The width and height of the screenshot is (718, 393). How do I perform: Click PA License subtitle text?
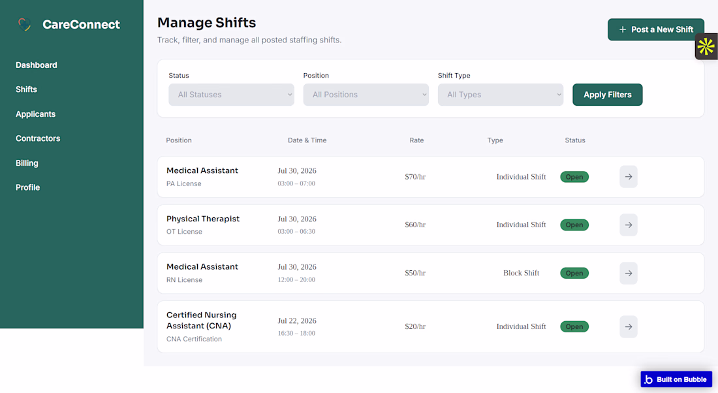pos(183,183)
